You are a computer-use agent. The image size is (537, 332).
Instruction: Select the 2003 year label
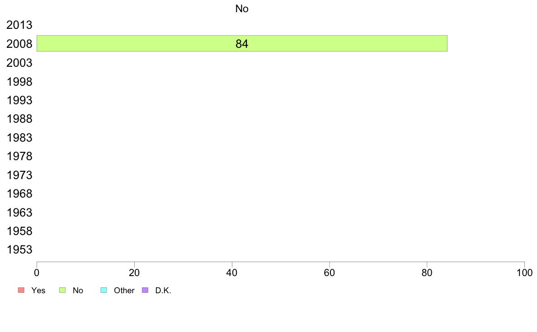[19, 63]
